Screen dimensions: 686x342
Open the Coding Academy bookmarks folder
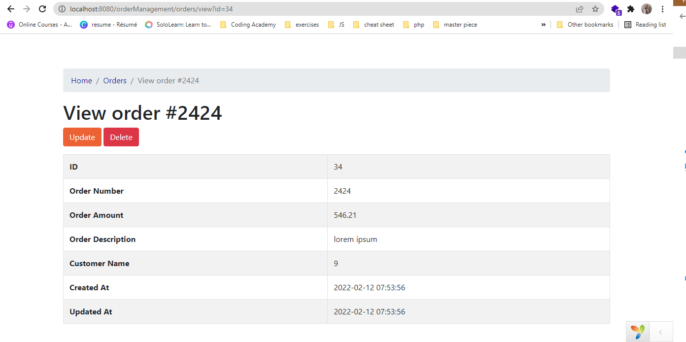248,24
